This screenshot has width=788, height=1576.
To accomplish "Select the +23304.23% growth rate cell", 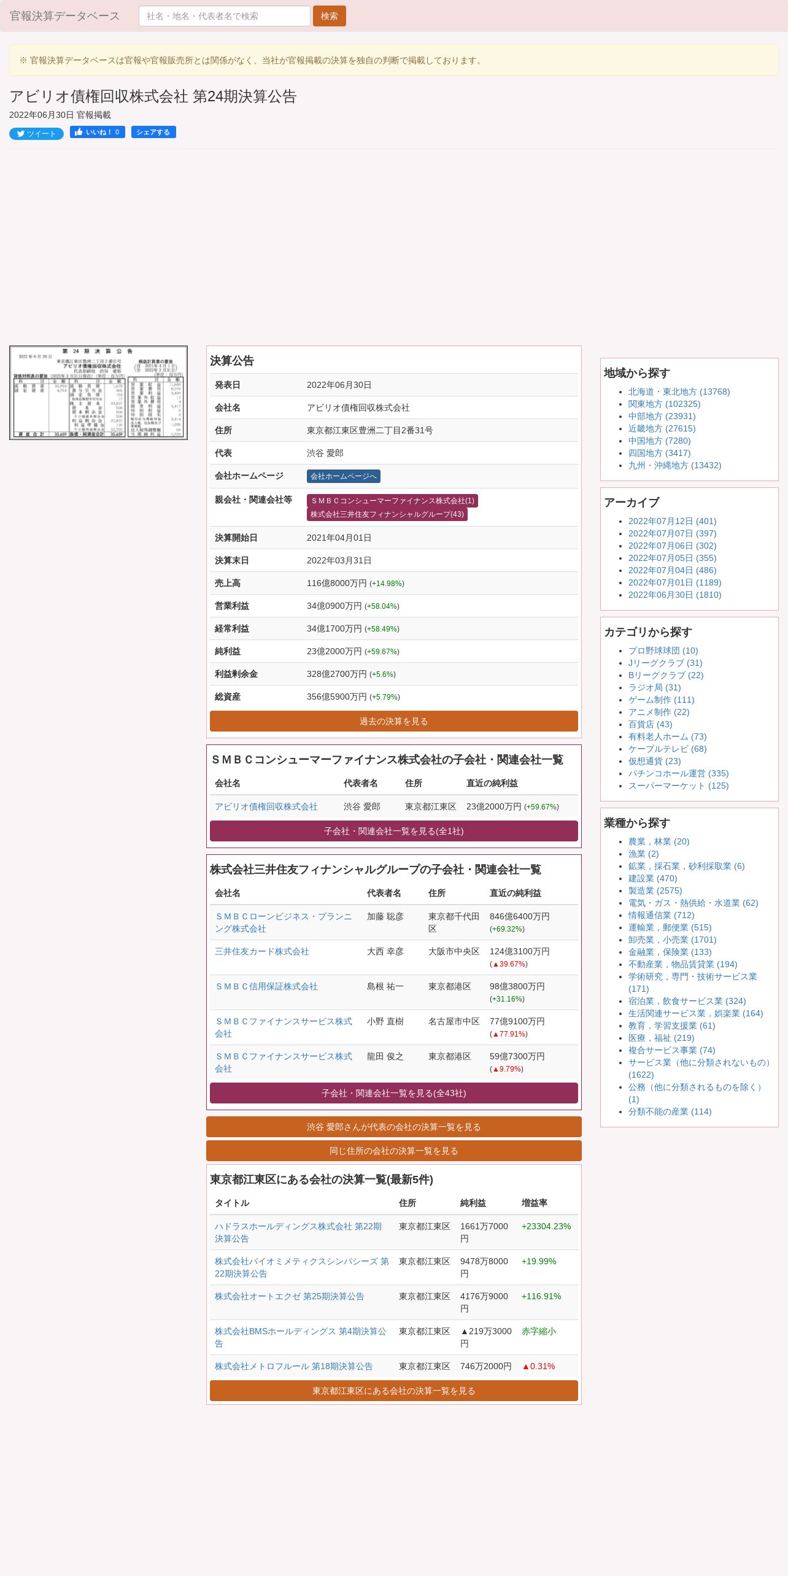I will pos(546,1226).
